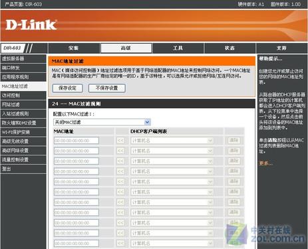Expand the seventh 计算机名 DHCP client dropdown
The height and width of the screenshot is (249, 308).
coord(172,203)
